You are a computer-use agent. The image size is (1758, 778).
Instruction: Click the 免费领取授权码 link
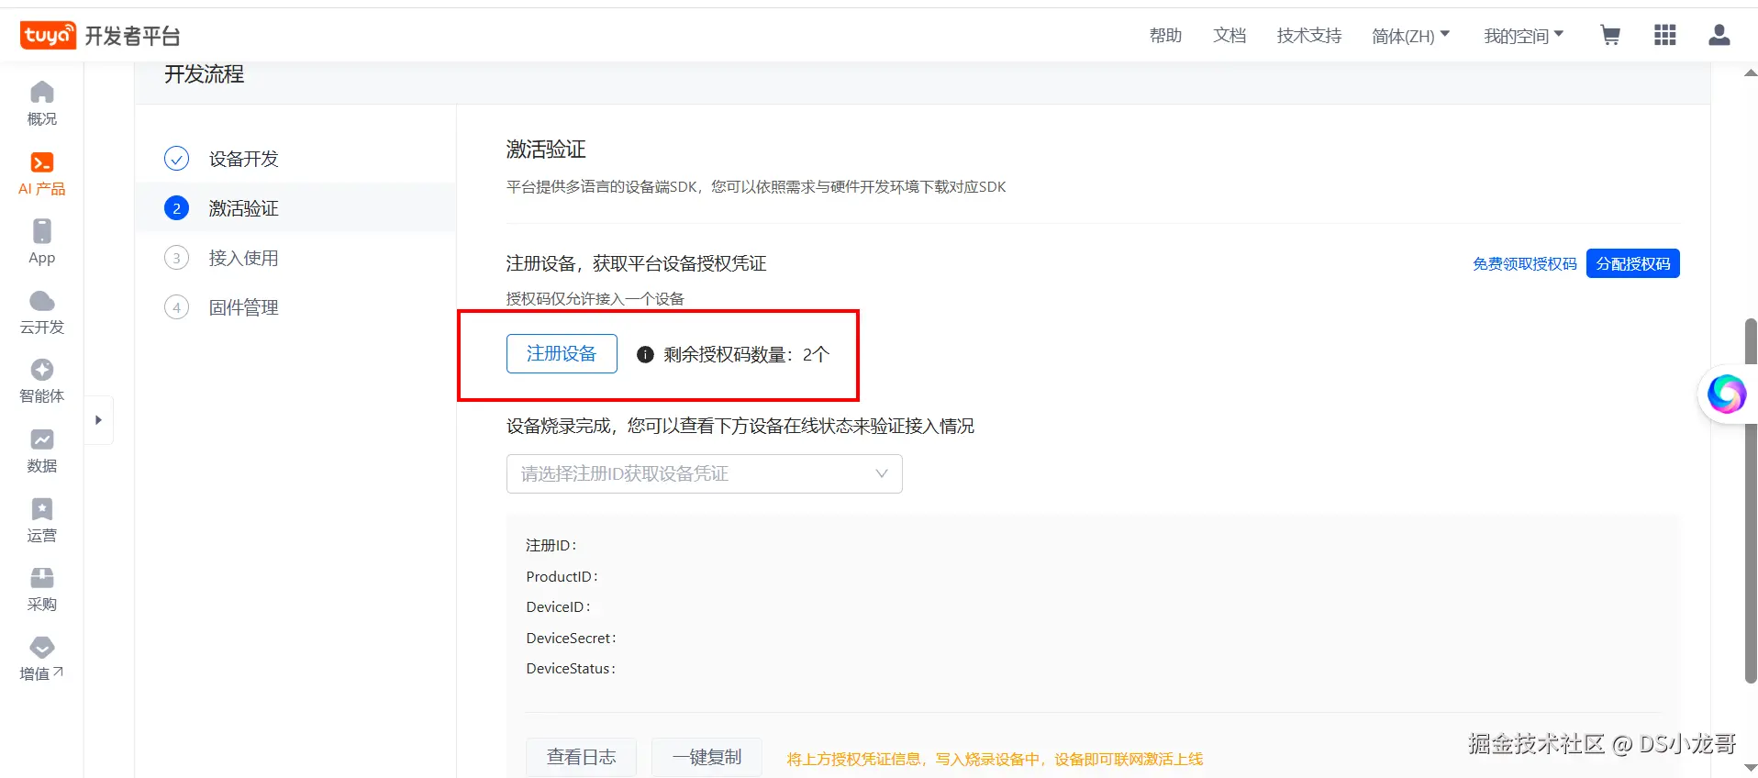pyautogui.click(x=1525, y=264)
